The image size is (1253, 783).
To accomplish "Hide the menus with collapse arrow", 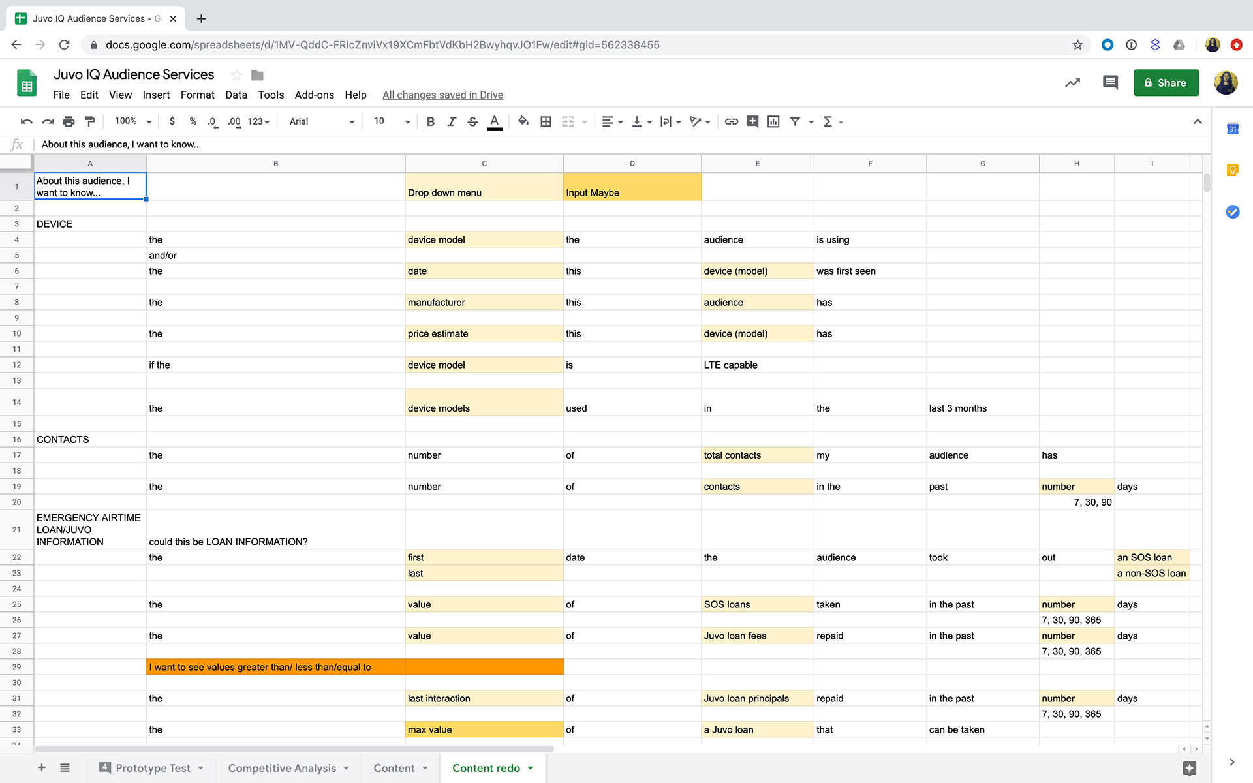I will click(1198, 121).
